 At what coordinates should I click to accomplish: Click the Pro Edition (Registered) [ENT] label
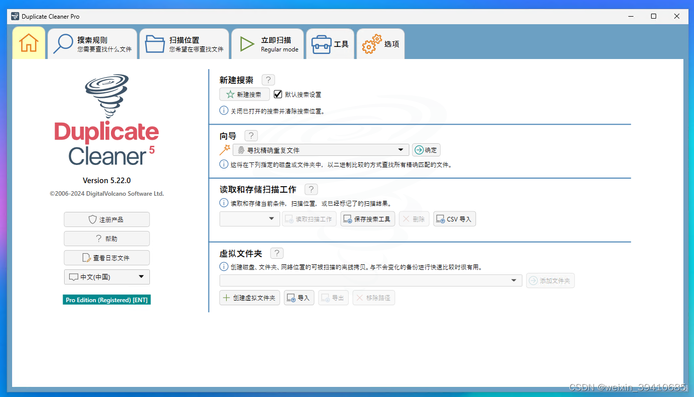click(x=106, y=300)
